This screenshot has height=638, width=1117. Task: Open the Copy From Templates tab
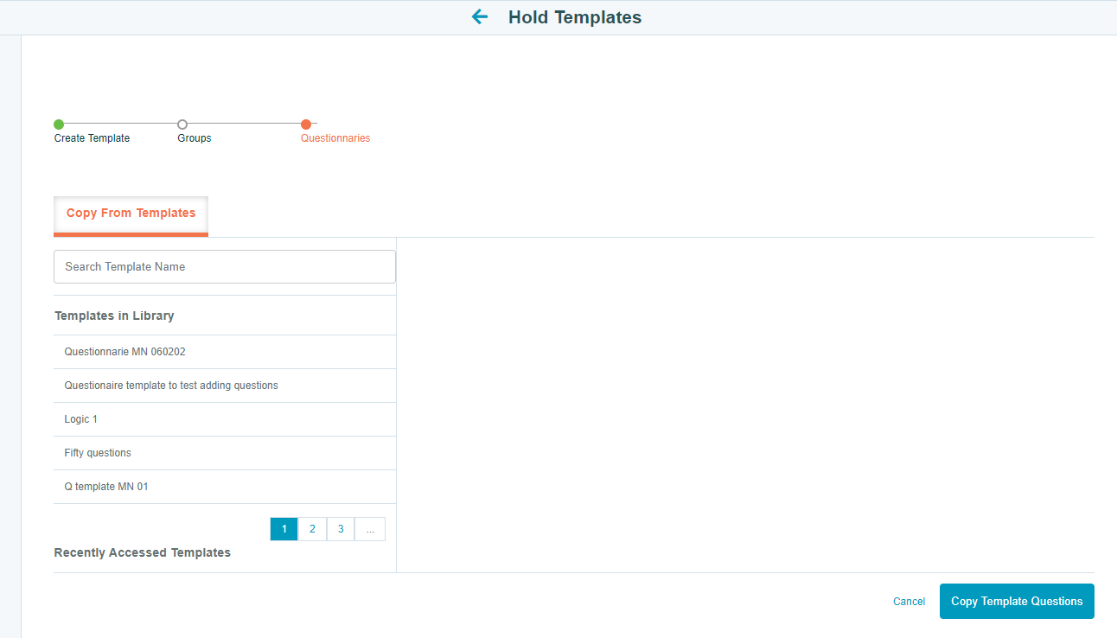tap(131, 214)
